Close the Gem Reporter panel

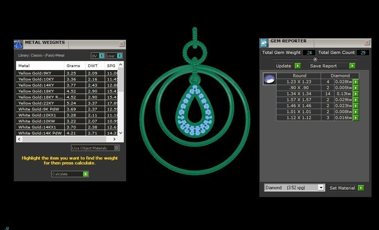[x=367, y=43]
